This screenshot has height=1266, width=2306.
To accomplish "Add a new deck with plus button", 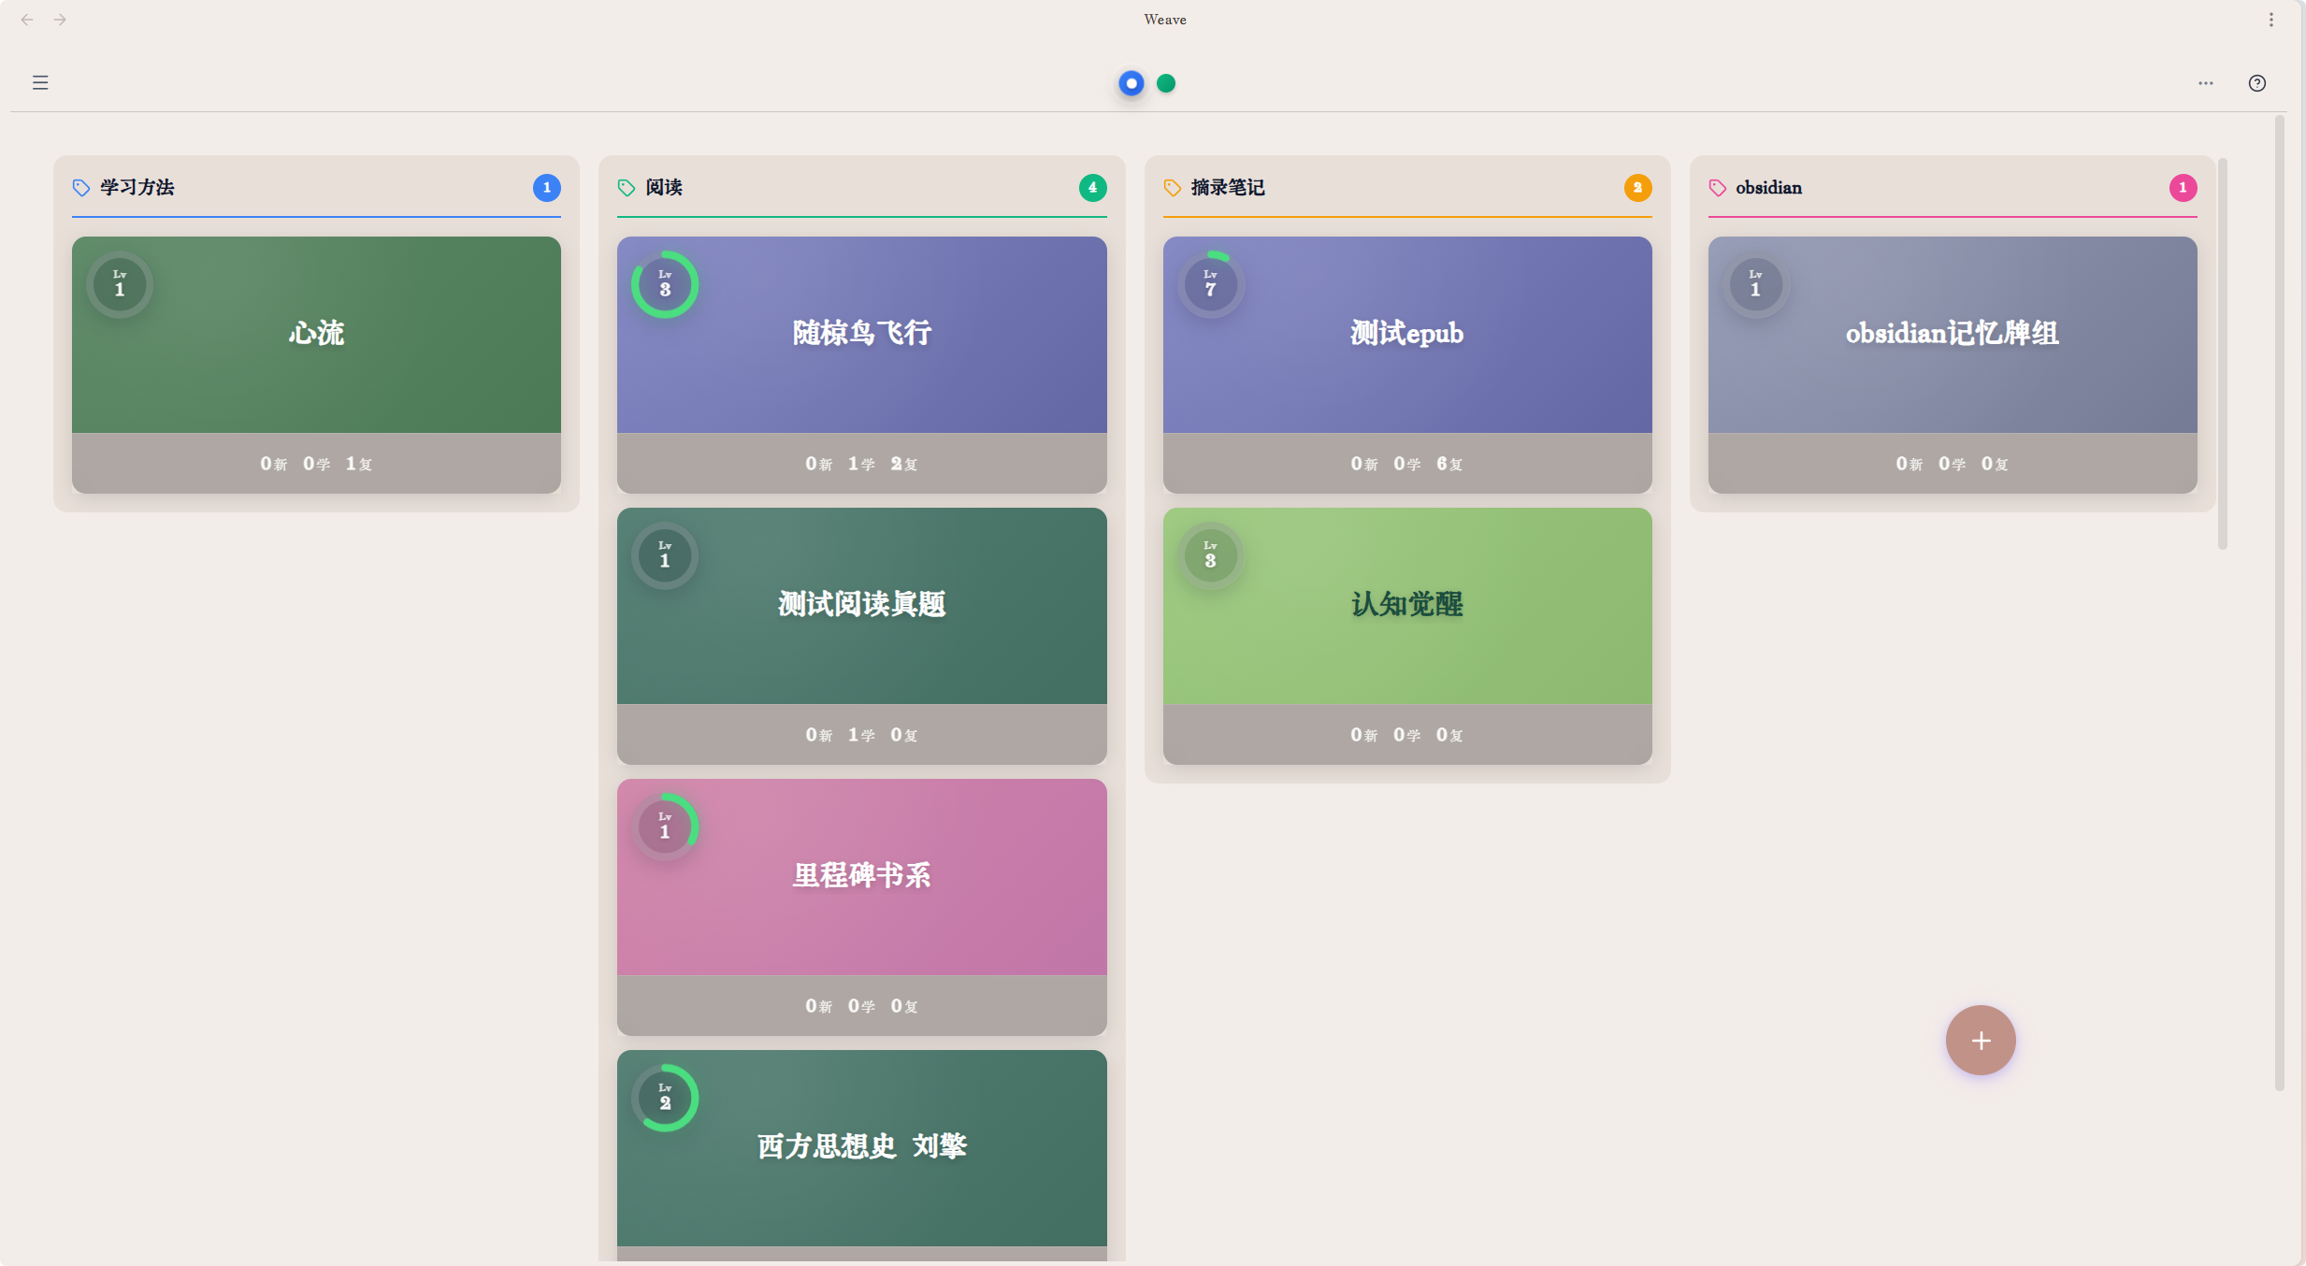I will 1981,1040.
